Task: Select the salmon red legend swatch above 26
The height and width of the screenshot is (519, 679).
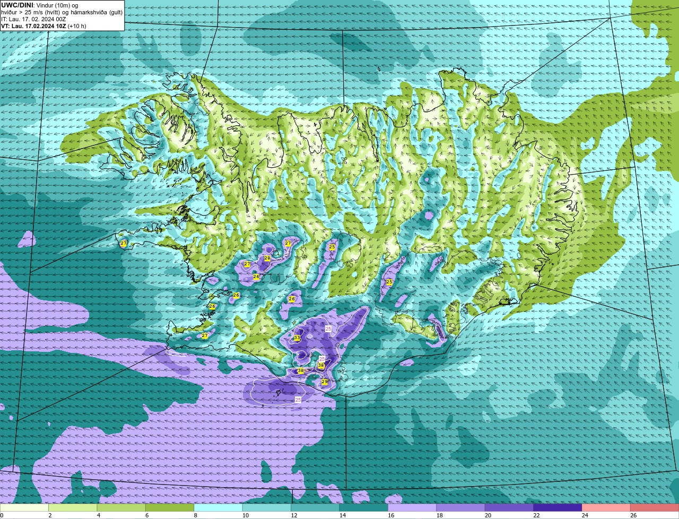Action: [x=655, y=507]
